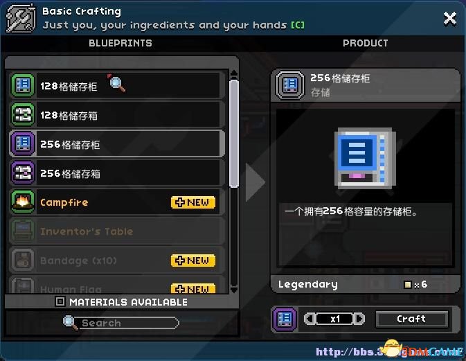Close the Basic Crafting window
The height and width of the screenshot is (361, 466).
[449, 19]
